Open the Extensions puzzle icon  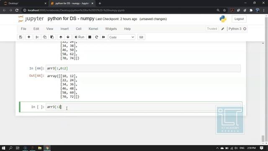(x=251, y=10)
